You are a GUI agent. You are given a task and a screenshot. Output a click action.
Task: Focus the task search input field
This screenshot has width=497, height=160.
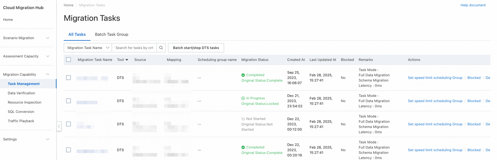tap(134, 48)
